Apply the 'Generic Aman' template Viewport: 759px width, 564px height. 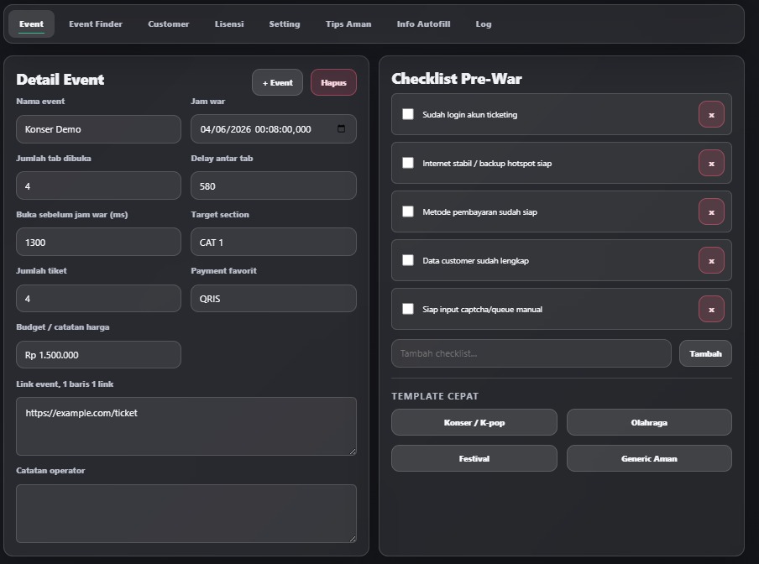click(649, 458)
